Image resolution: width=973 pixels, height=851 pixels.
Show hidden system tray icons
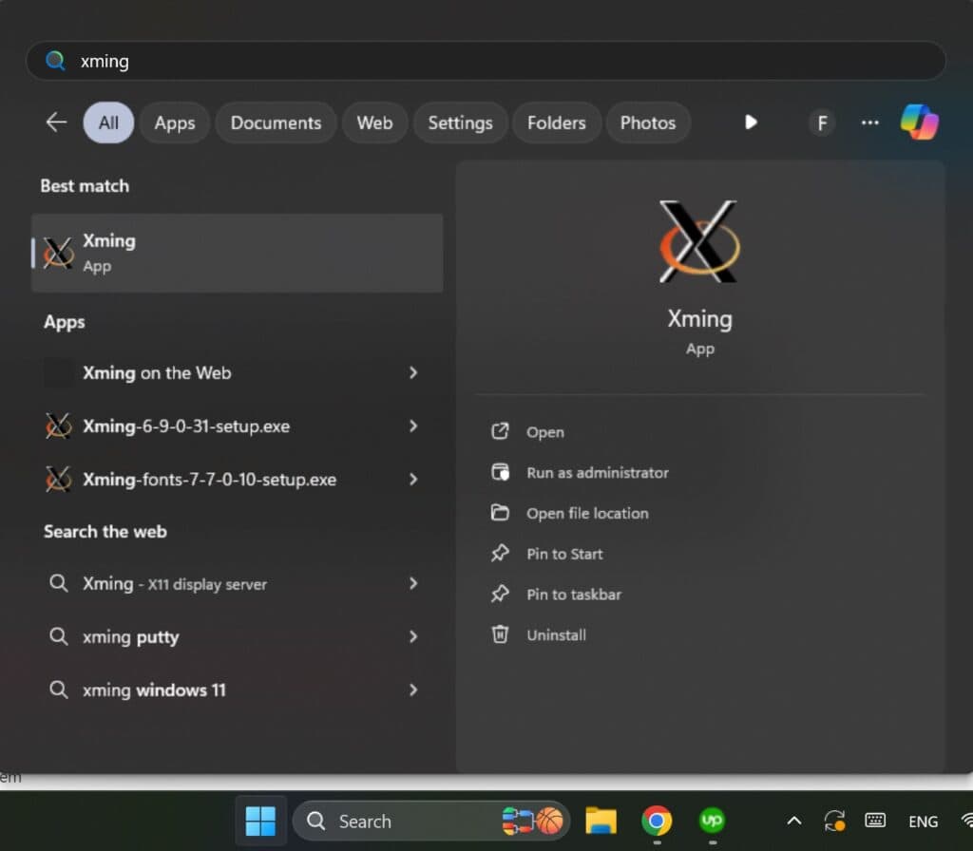(794, 822)
